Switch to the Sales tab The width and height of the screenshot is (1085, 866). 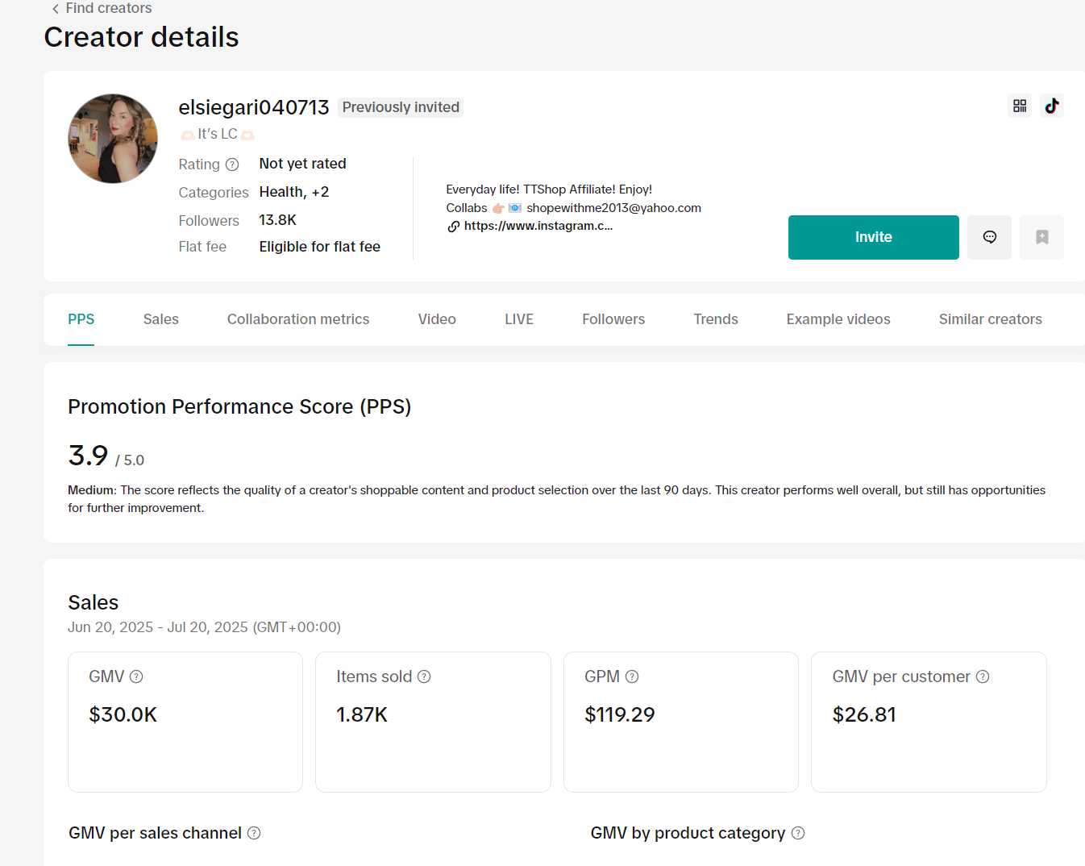pyautogui.click(x=161, y=319)
